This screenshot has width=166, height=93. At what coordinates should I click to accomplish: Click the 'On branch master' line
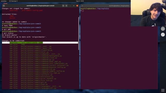(10, 35)
